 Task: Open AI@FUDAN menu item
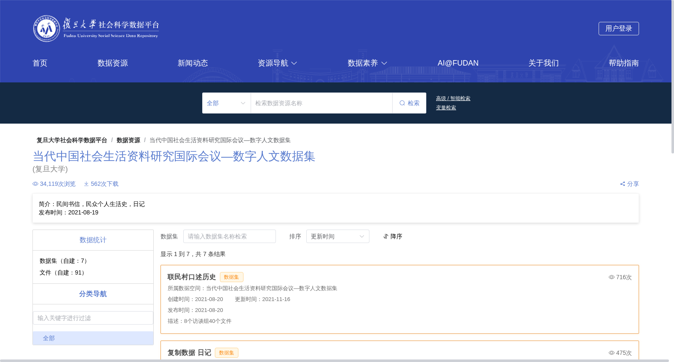tap(458, 63)
